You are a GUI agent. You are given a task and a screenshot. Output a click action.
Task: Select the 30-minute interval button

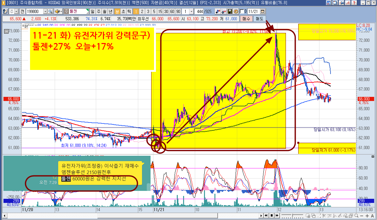coord(166,11)
